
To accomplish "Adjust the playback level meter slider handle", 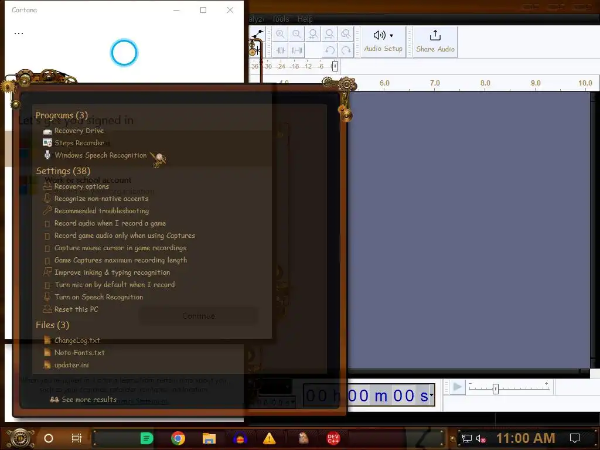I will [x=335, y=66].
